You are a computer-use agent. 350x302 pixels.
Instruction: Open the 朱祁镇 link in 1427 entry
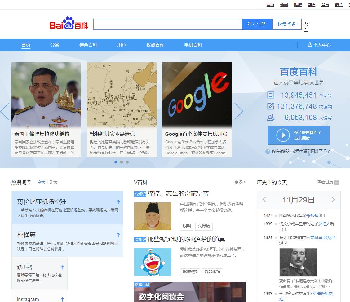click(312, 215)
